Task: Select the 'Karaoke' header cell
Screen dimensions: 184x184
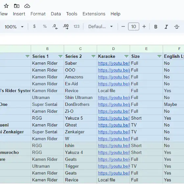Action: pyautogui.click(x=113, y=56)
